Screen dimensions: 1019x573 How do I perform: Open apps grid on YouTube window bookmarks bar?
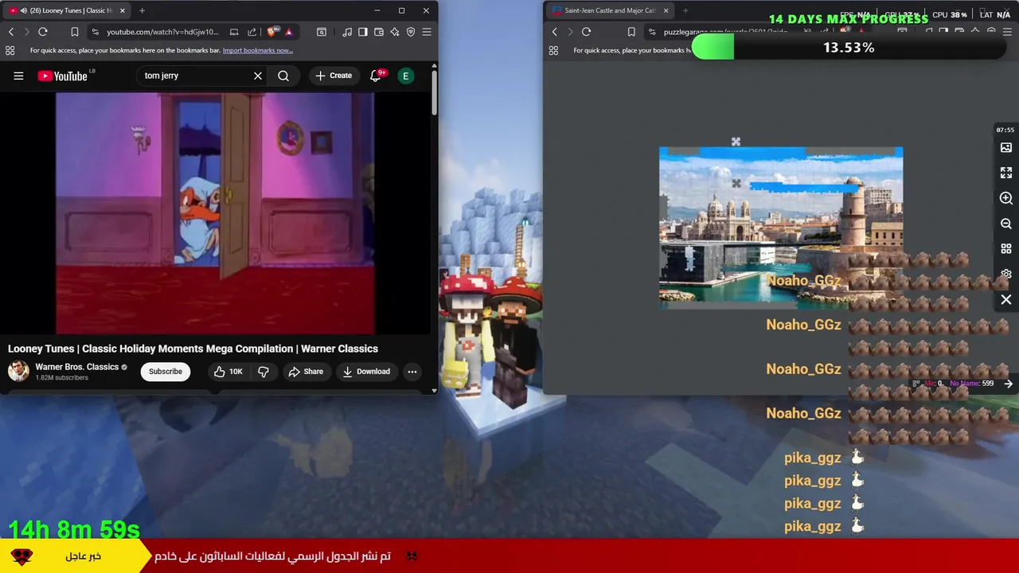coord(10,50)
